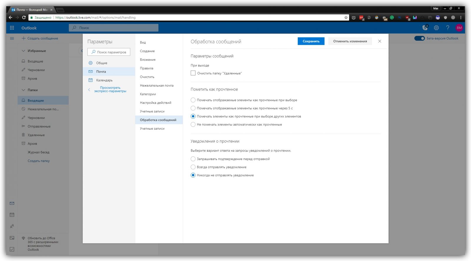Click the hamburger menu icon
This screenshot has width=471, height=261.
tap(12, 38)
